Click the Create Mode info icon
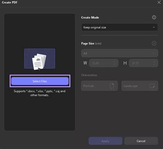 click(x=154, y=18)
